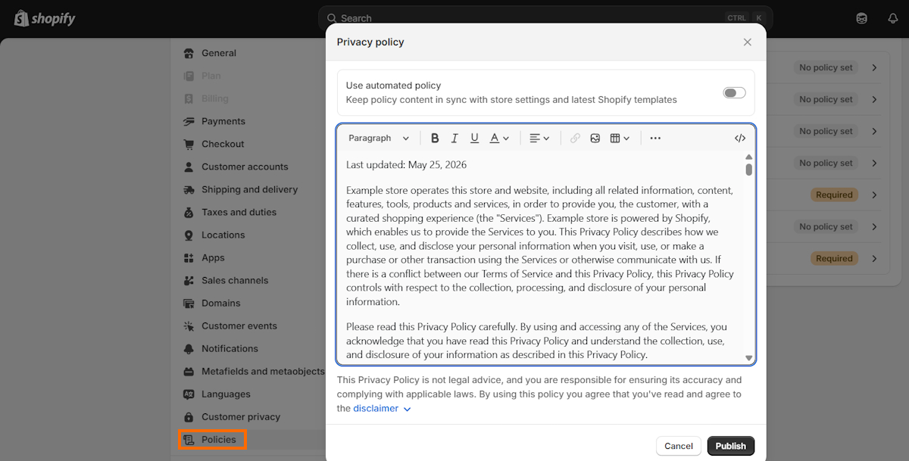Insert an image into the policy
909x461 pixels.
[595, 139]
